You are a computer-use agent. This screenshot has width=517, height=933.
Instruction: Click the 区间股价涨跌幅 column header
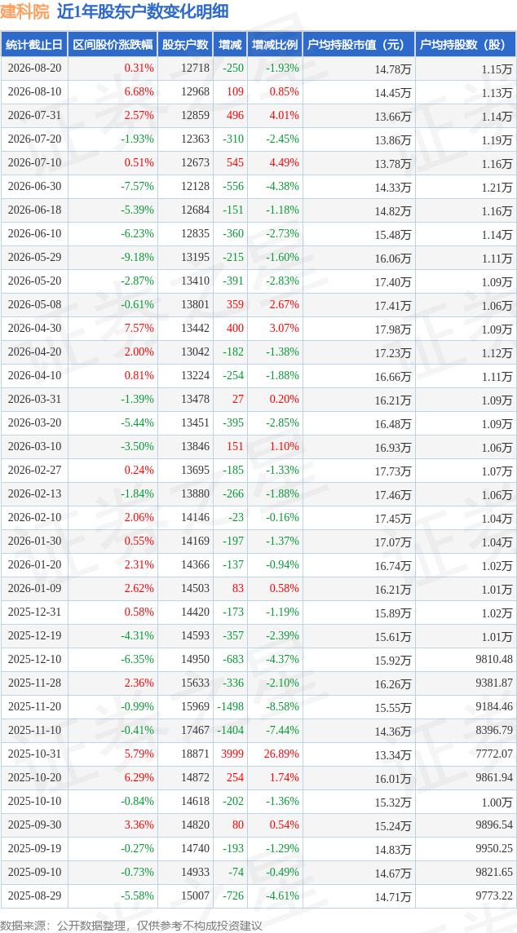(x=113, y=45)
